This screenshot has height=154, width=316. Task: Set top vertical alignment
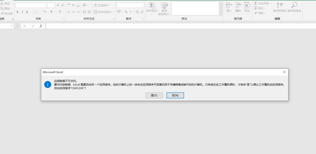tap(69, 5)
